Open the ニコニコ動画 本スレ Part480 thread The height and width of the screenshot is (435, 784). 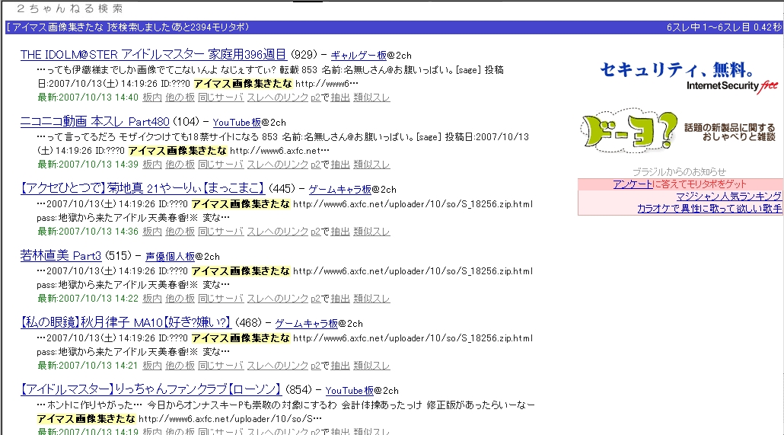point(95,122)
